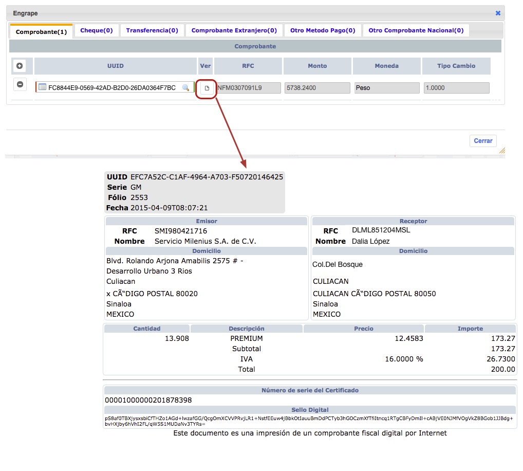
Task: Click the Ver column header
Action: tap(205, 66)
